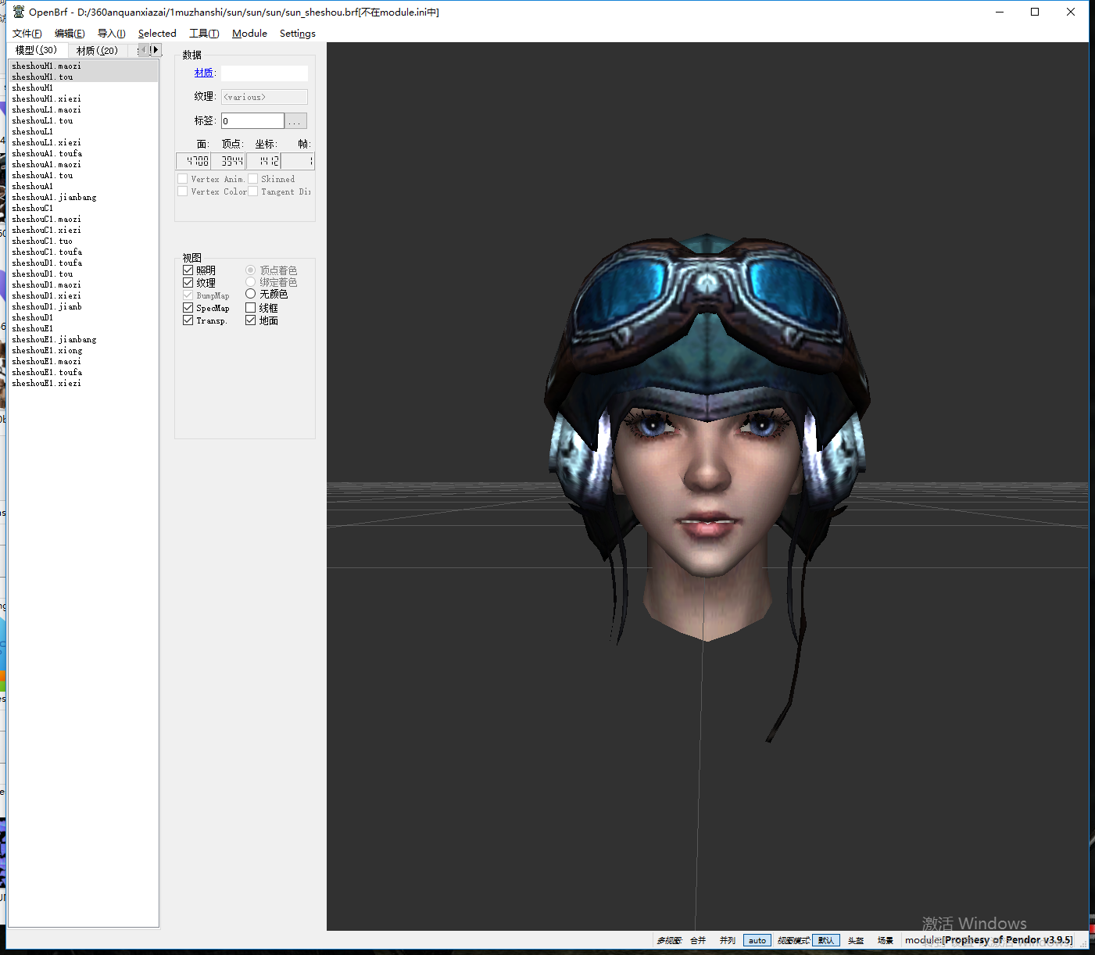Select the auto multi-view option
The width and height of the screenshot is (1095, 955).
click(x=757, y=940)
